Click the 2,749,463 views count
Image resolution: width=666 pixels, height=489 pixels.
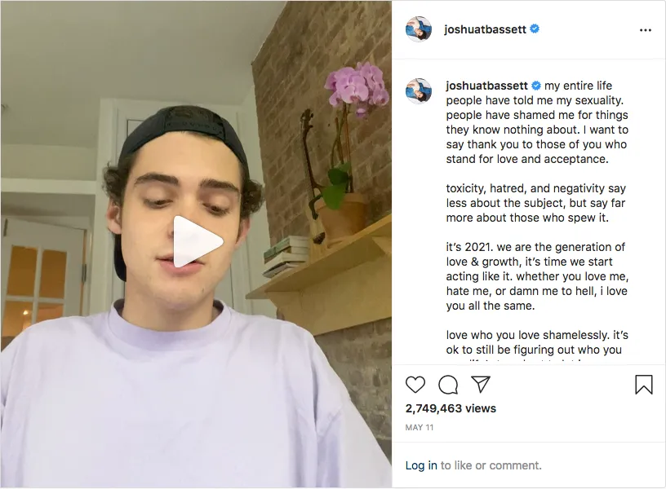point(451,408)
